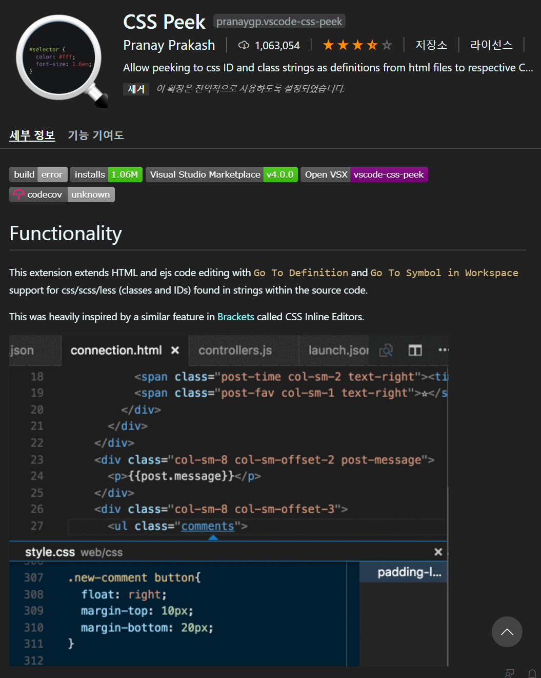Click 'Go To Symbol in Workspace' code text
541x678 pixels.
click(444, 273)
